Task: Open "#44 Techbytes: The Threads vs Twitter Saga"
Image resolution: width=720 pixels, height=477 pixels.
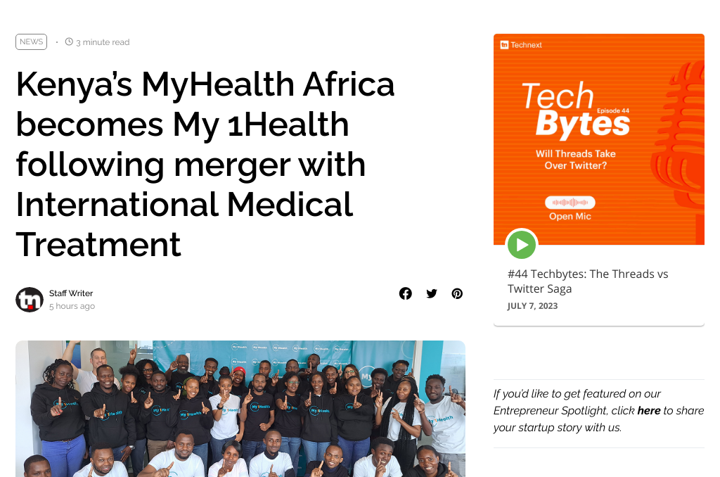Action: pos(588,281)
